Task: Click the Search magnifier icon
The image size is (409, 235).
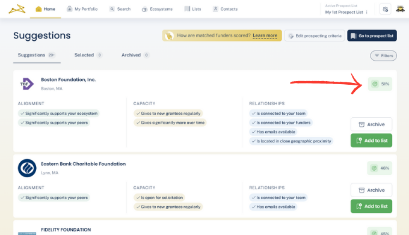Action: tap(112, 9)
